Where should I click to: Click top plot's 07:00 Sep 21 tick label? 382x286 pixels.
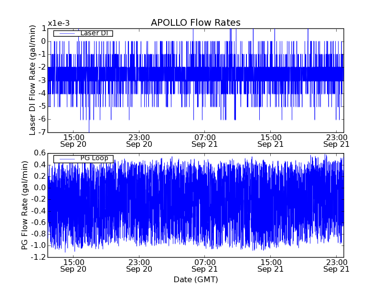(x=204, y=140)
